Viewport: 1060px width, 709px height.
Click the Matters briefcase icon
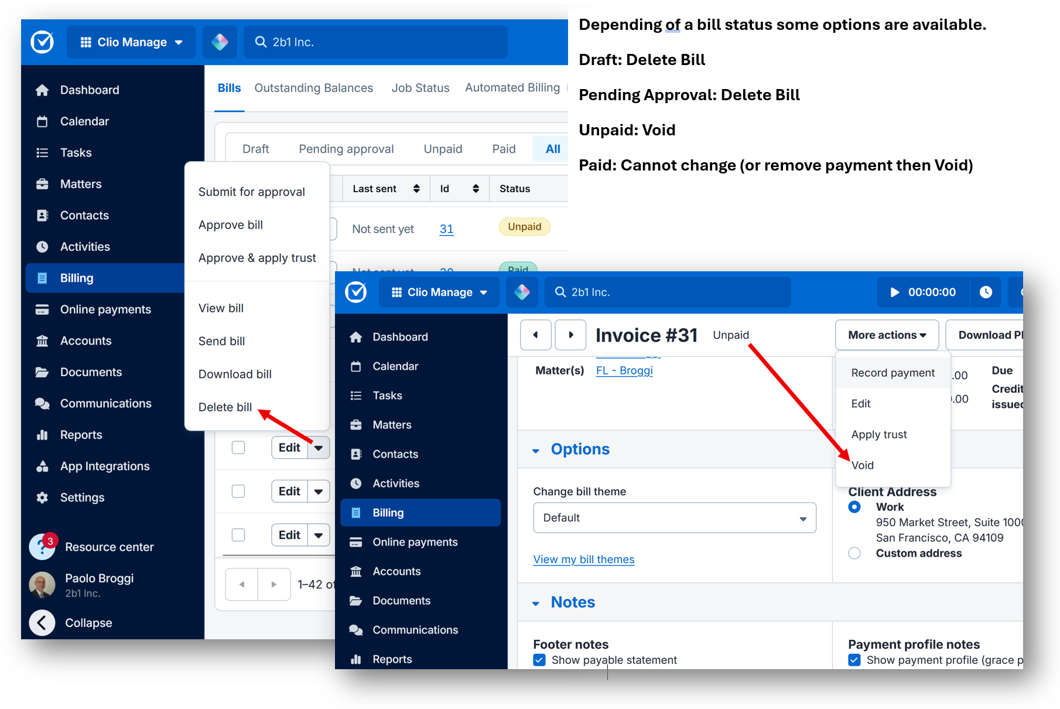[357, 424]
